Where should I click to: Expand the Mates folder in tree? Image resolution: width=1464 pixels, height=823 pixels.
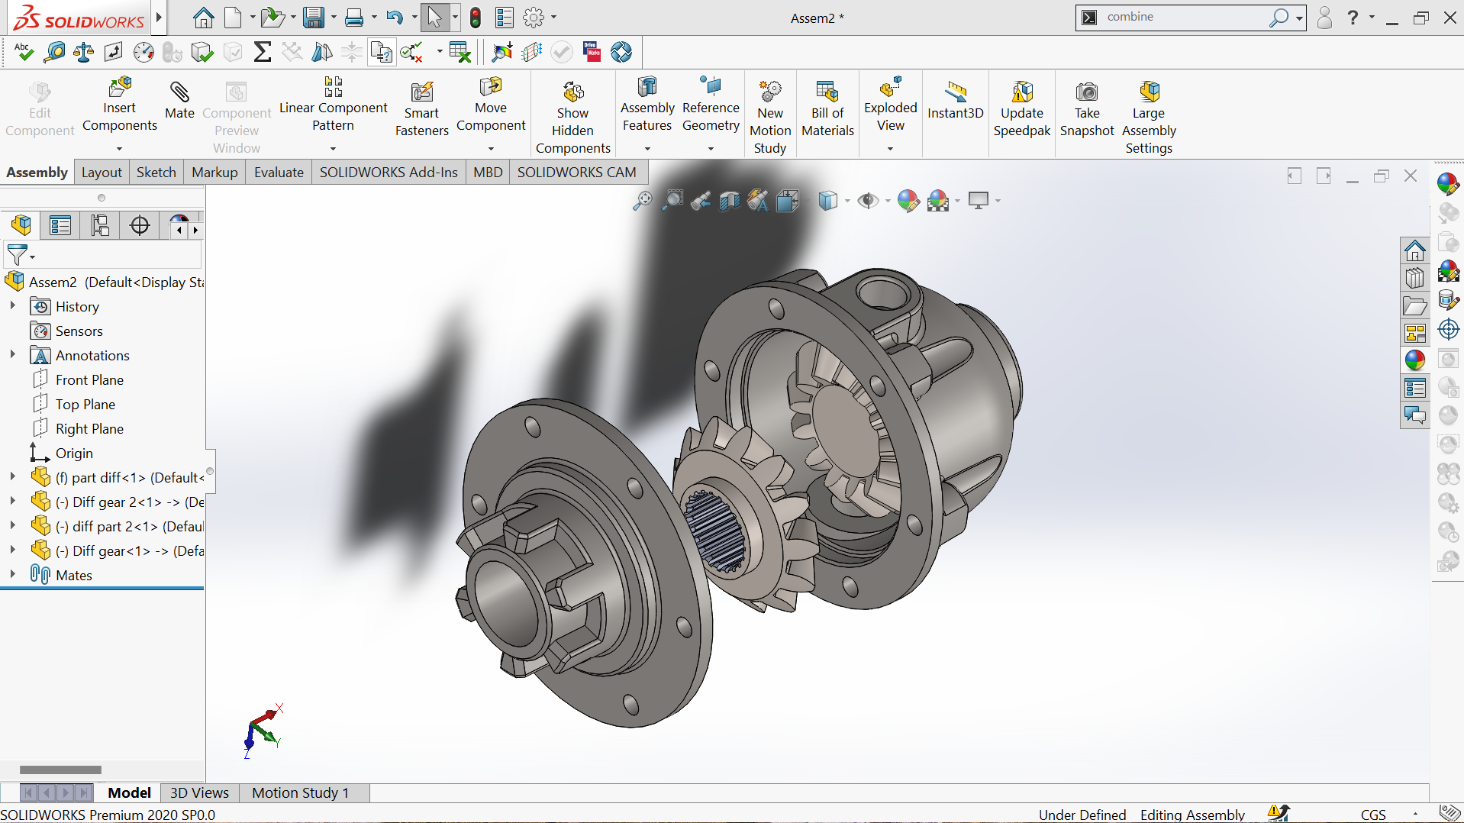click(12, 575)
